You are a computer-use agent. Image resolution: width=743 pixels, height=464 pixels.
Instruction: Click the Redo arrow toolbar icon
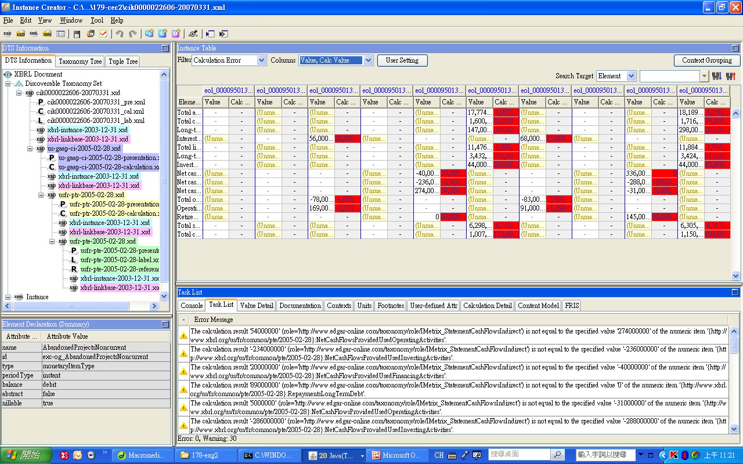tap(133, 34)
